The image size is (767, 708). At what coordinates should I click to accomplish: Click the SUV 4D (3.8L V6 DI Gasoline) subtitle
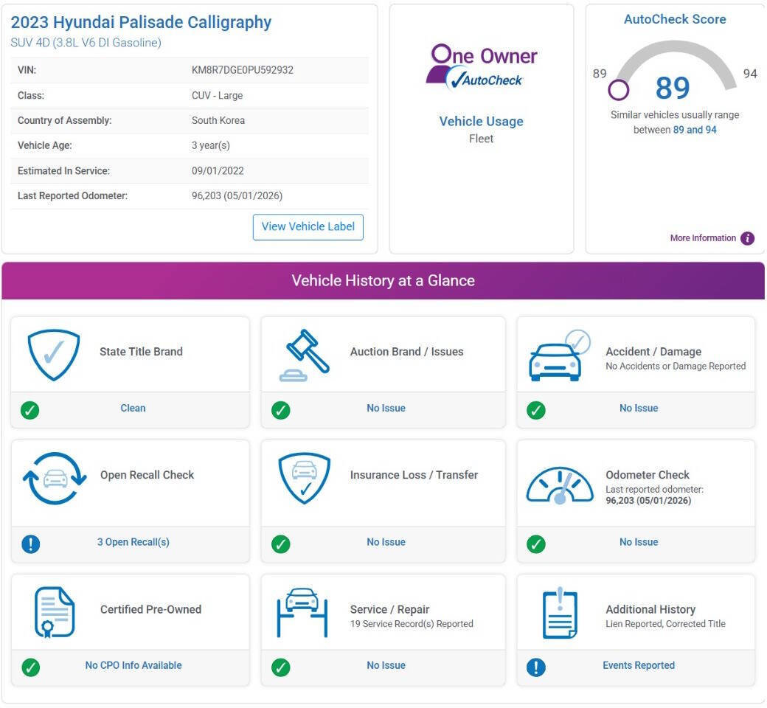(86, 43)
